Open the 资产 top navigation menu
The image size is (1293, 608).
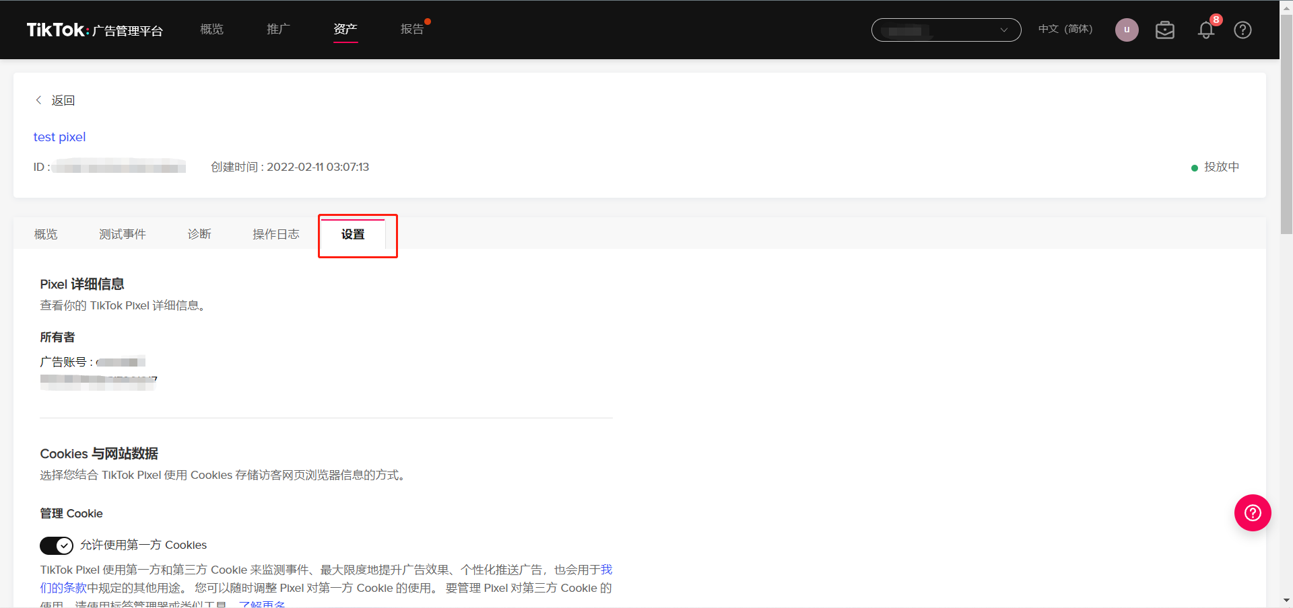[x=345, y=29]
